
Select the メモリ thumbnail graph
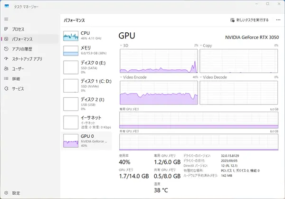coord(71,51)
